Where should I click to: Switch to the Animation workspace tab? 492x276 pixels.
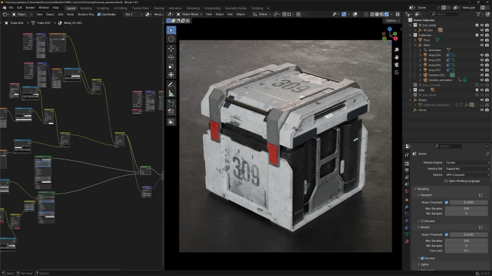tap(175, 7)
